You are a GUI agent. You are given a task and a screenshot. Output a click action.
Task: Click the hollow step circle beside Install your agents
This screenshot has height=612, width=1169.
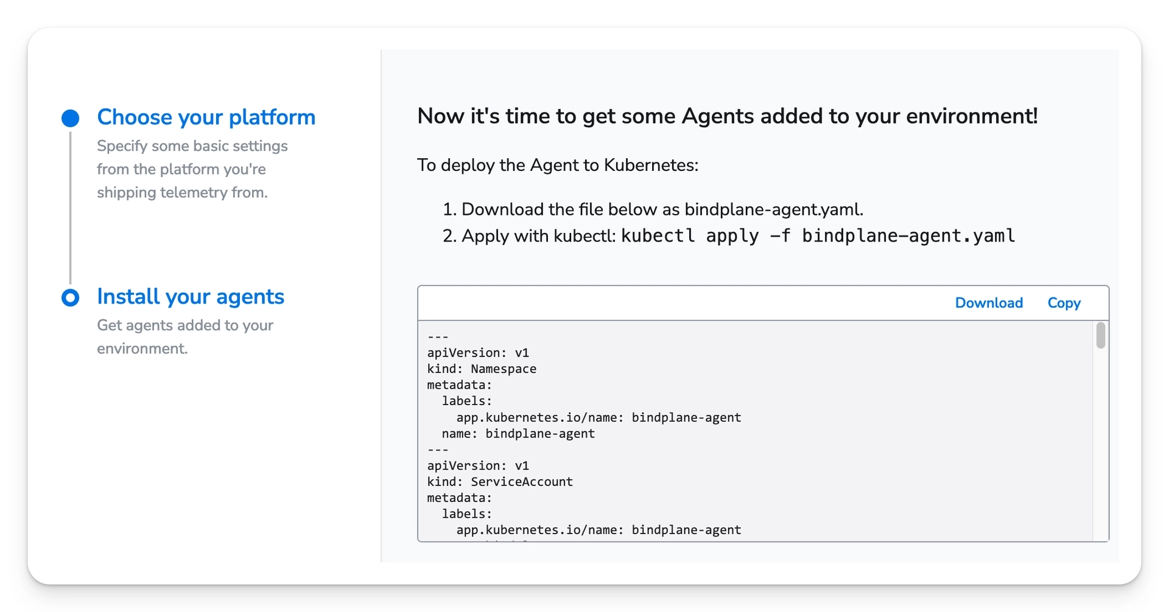pyautogui.click(x=70, y=297)
